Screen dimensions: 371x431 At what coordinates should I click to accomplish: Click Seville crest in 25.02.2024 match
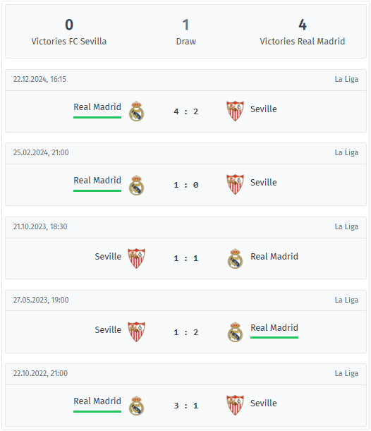pyautogui.click(x=235, y=184)
